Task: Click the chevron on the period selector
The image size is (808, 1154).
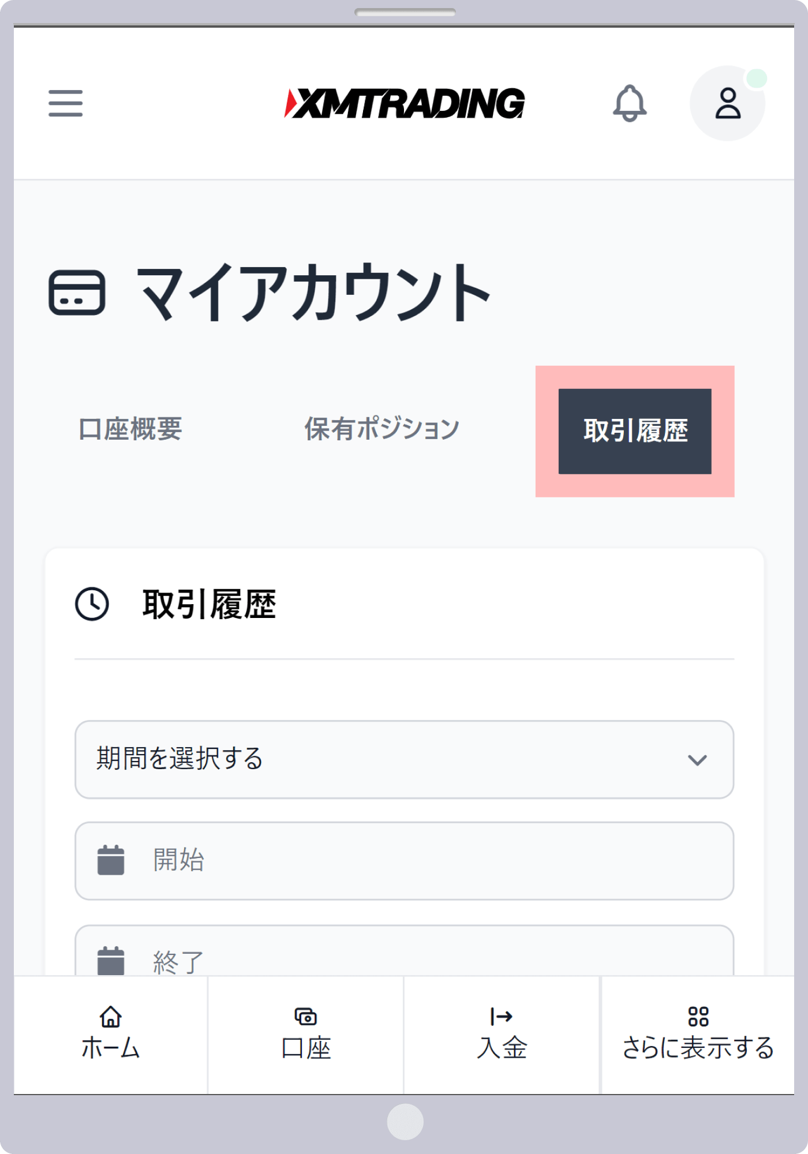Action: (x=697, y=760)
